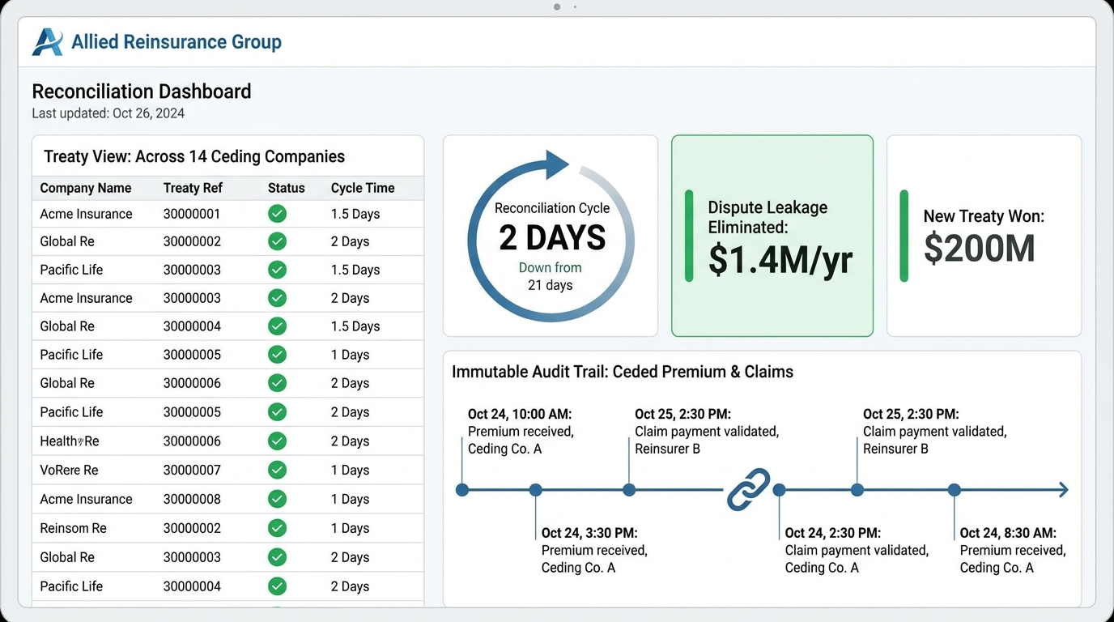Open the Dispute Leakage Eliminated card
This screenshot has width=1114, height=622.
coord(772,236)
